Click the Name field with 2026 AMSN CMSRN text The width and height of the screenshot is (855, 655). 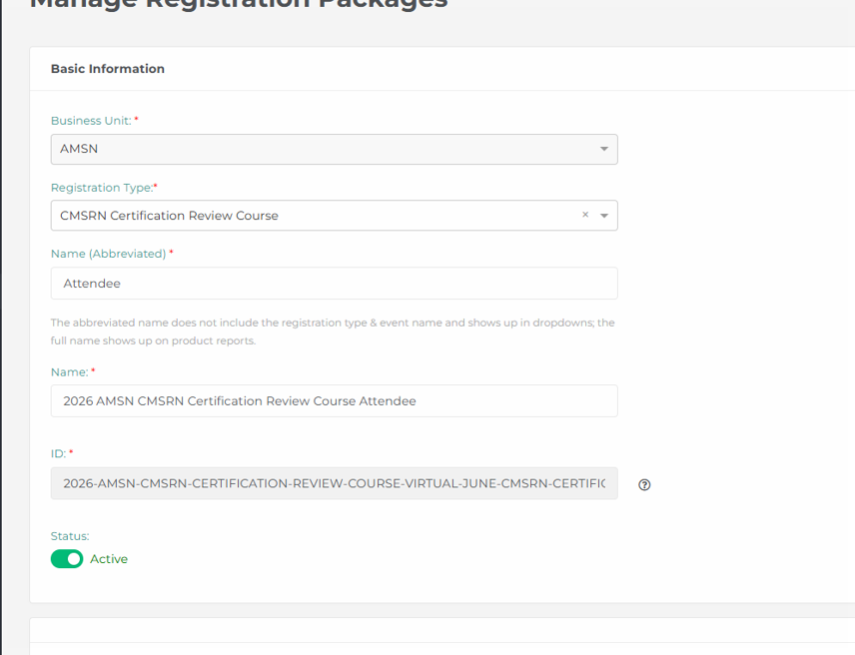tap(334, 401)
